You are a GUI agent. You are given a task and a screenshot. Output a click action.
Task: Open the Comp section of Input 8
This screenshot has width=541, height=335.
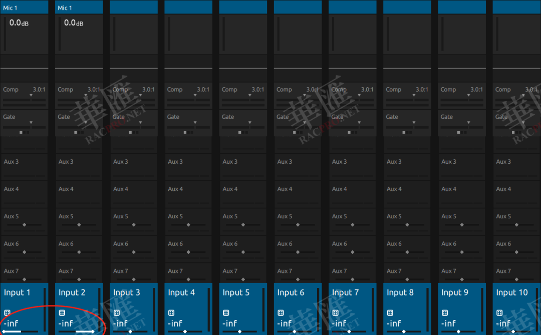point(407,96)
